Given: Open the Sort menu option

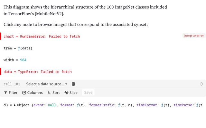Looking at the screenshot, I should pyautogui.click(x=54, y=93).
